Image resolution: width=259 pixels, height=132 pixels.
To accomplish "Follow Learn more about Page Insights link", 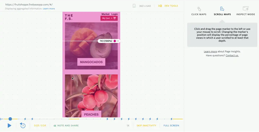I will (210, 52).
